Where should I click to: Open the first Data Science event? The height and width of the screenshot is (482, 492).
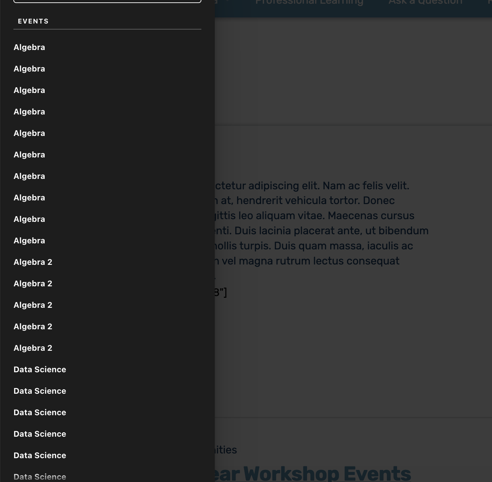pyautogui.click(x=40, y=370)
